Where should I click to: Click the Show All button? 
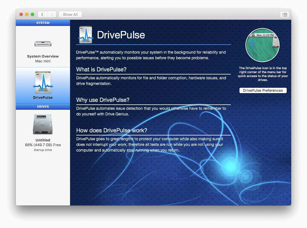pyautogui.click(x=70, y=14)
